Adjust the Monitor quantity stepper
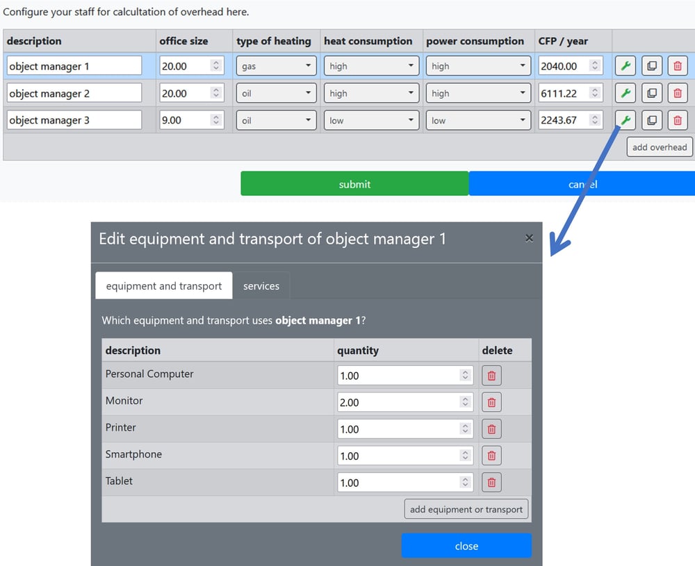This screenshot has height=566, width=695. click(x=465, y=402)
